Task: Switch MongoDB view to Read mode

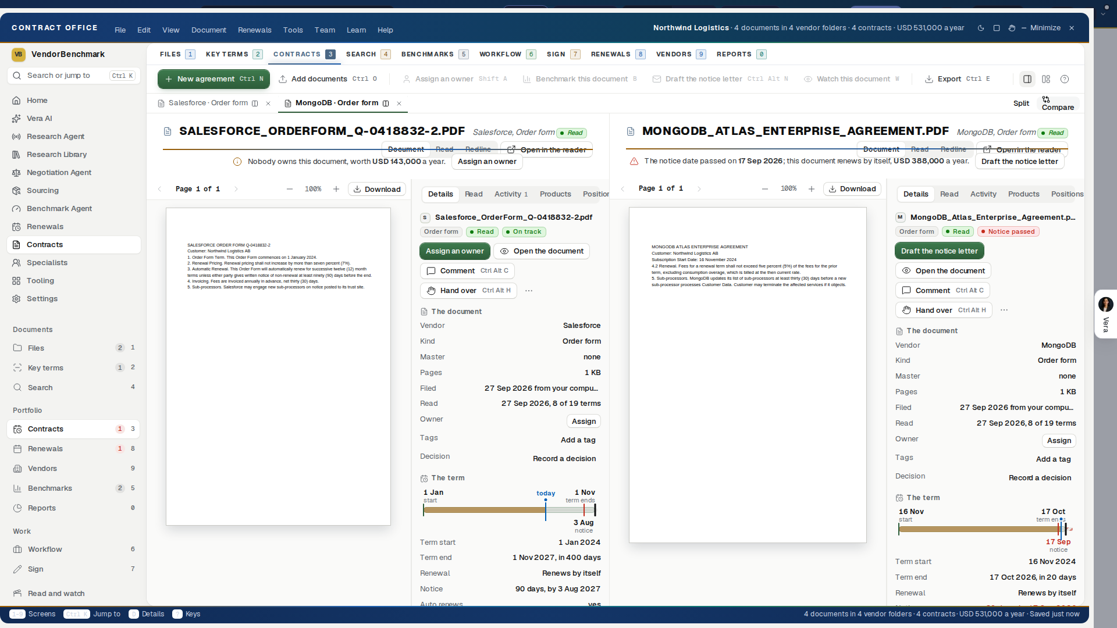Action: tap(920, 149)
